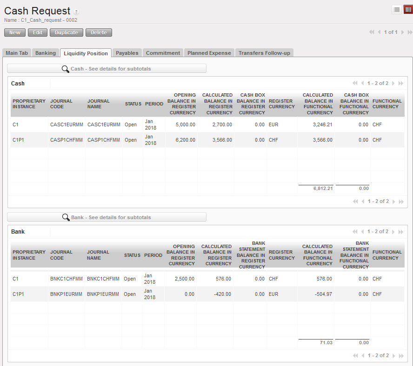Jump to last record in top pager
Image resolution: width=413 pixels, height=366 pixels.
pos(410,33)
